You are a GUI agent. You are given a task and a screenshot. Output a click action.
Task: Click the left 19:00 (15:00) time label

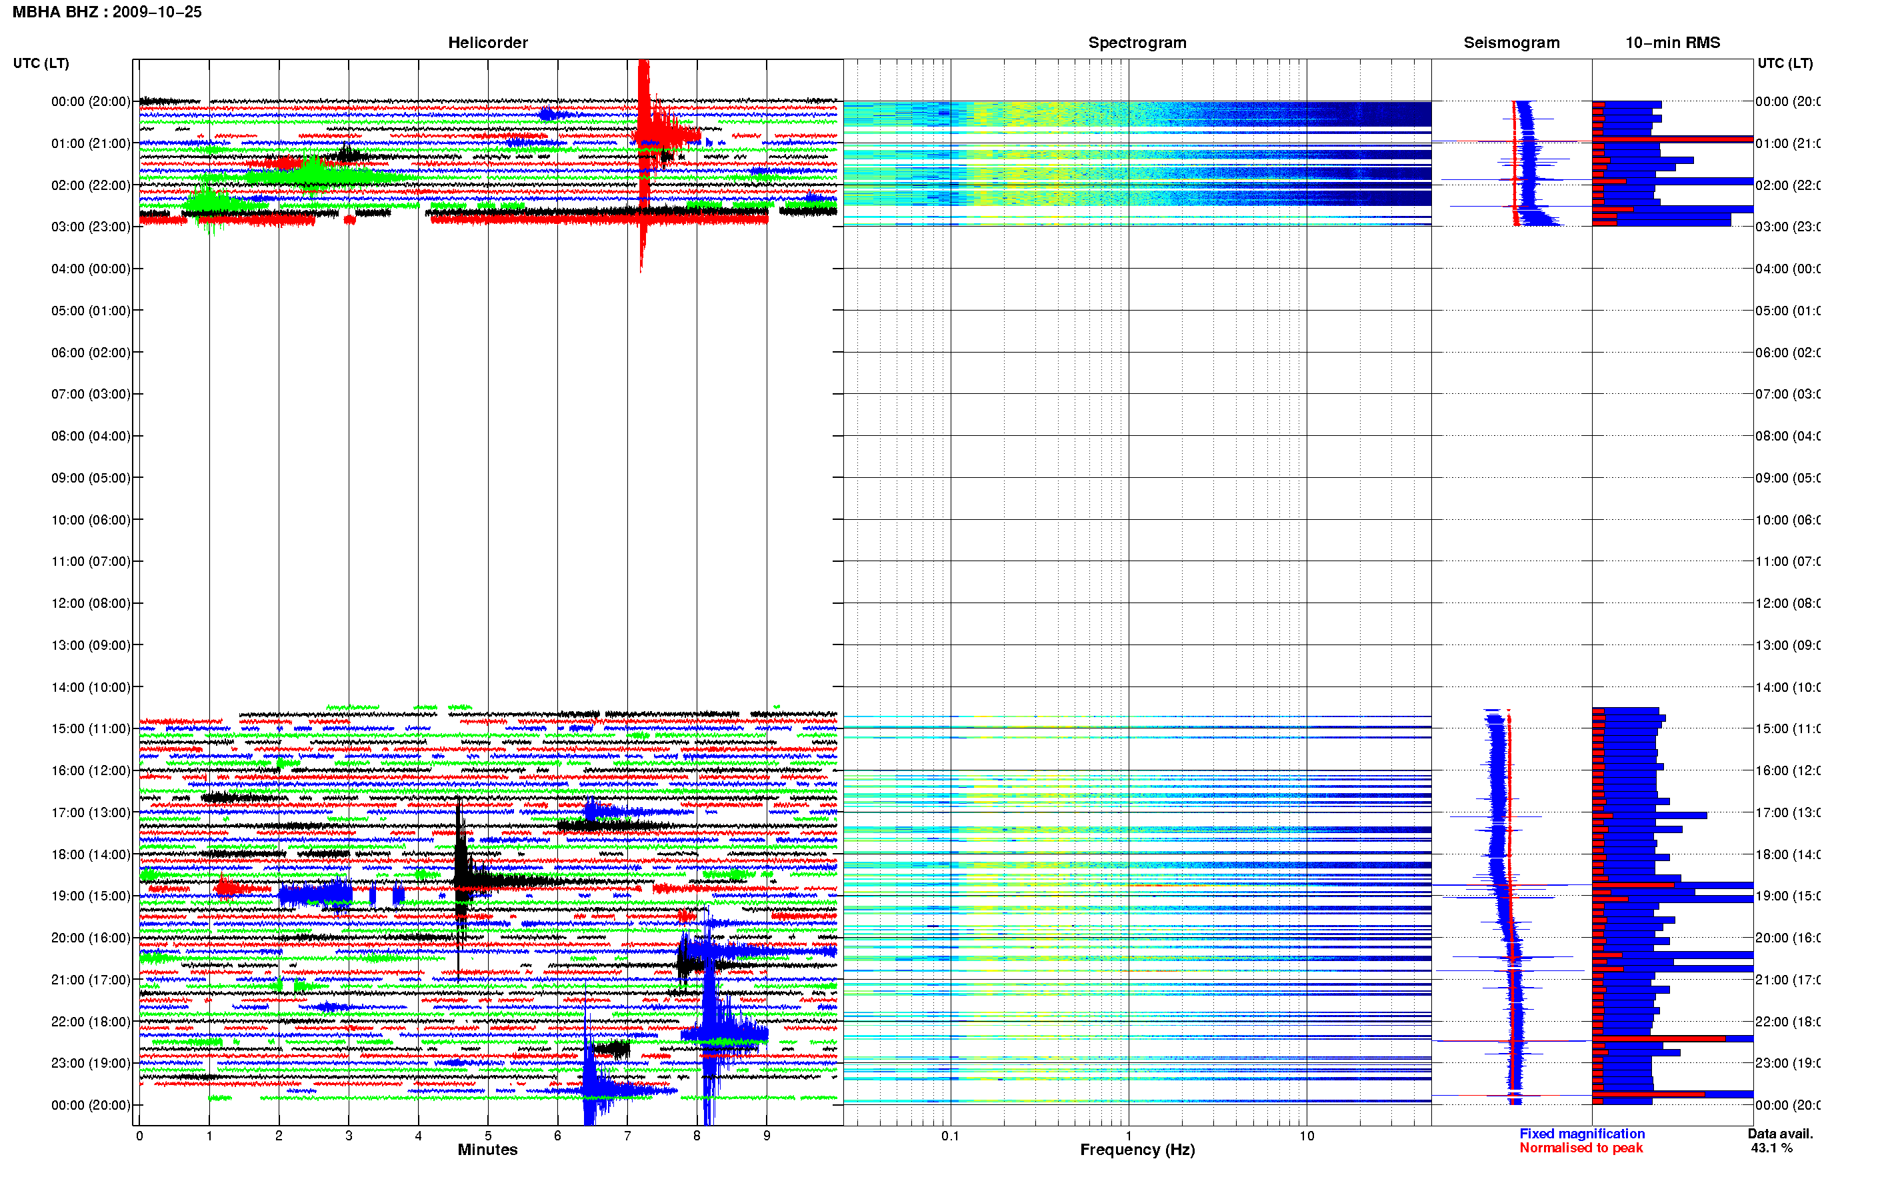click(x=91, y=896)
